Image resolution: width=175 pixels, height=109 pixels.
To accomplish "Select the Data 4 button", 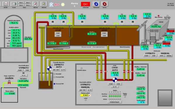I will click(x=28, y=5).
